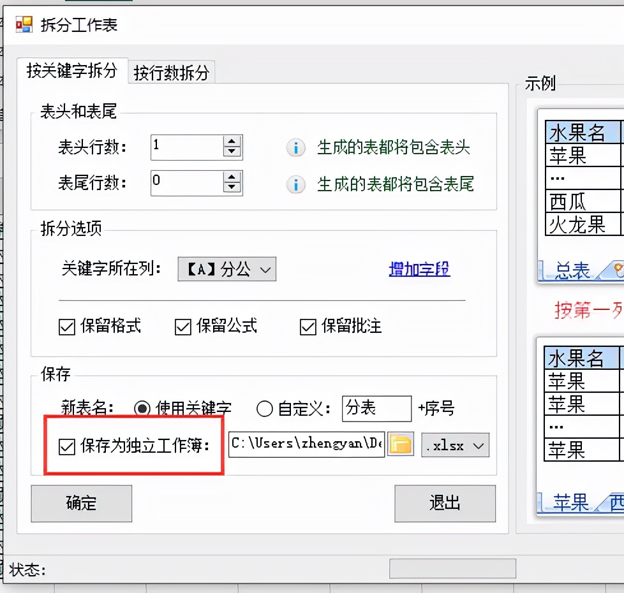The image size is (624, 593).
Task: Click the 确定 button to confirm
Action: (81, 503)
